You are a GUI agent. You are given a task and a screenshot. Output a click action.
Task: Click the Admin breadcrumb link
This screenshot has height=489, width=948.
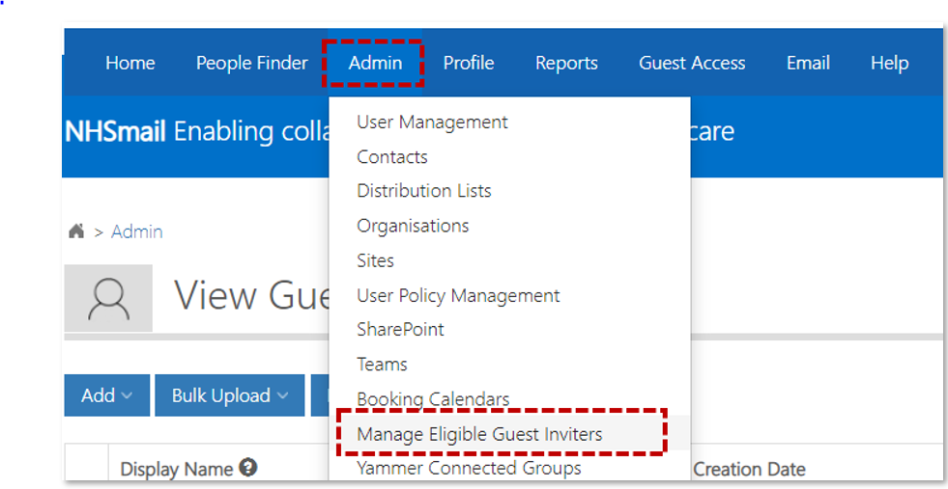[x=136, y=231]
